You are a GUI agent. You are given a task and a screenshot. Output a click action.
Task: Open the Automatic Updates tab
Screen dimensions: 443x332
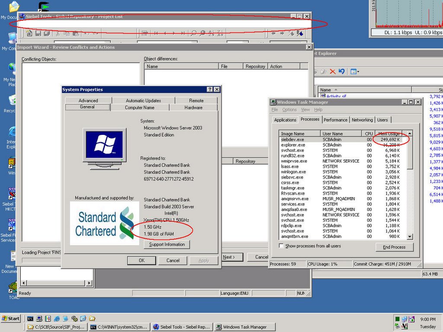click(x=143, y=100)
